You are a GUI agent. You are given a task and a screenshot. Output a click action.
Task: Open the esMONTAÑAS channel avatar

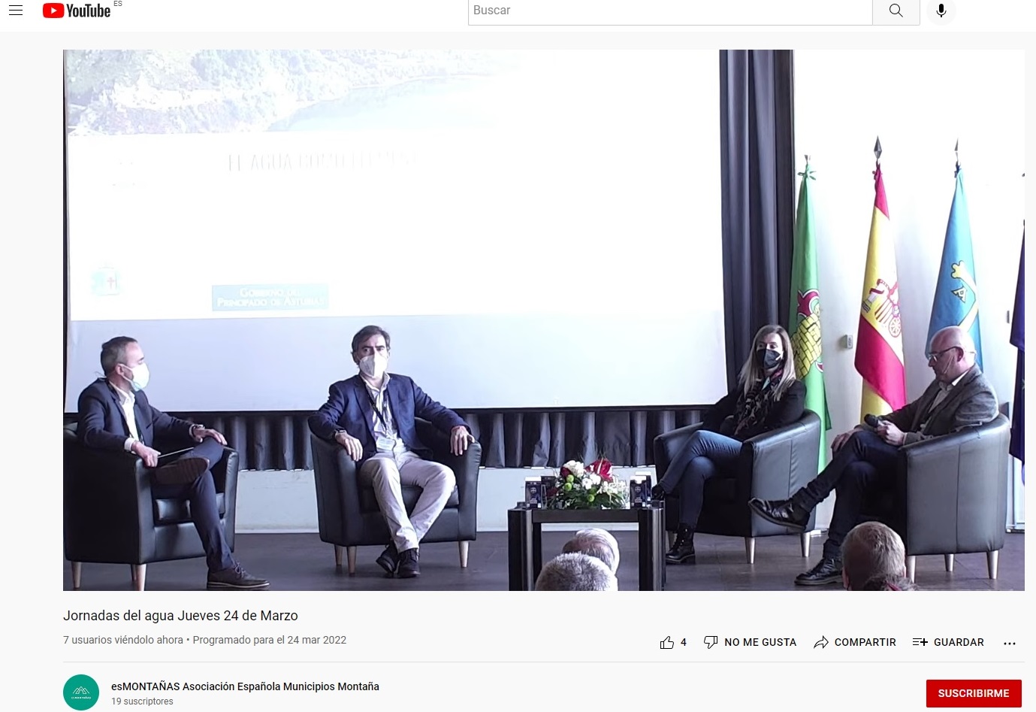tap(81, 692)
